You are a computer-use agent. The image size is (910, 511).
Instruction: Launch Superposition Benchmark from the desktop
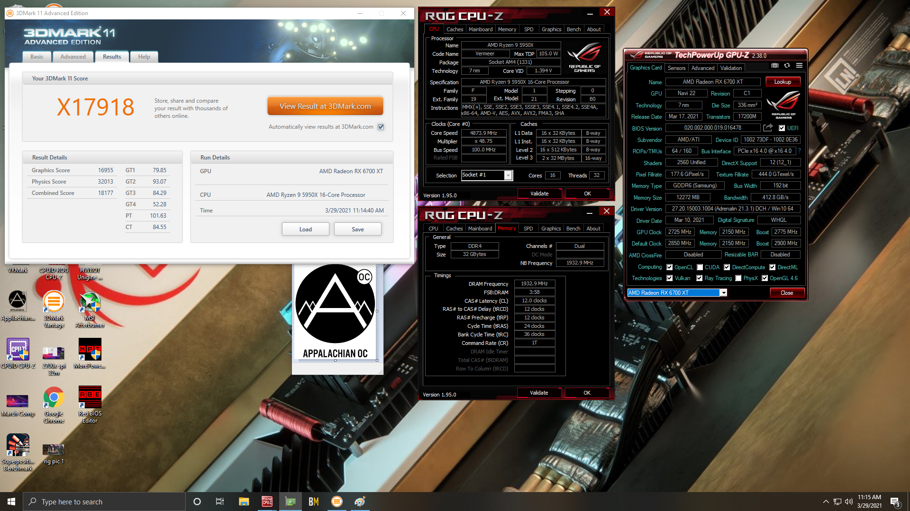pos(18,453)
